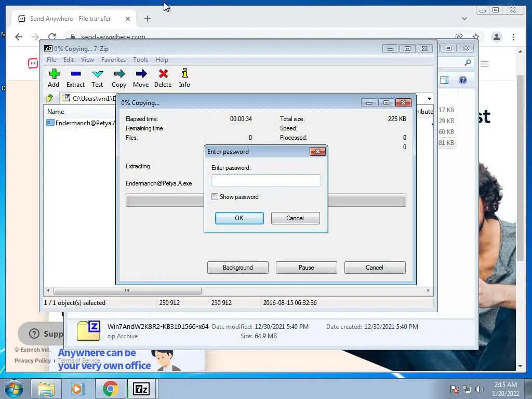Open Chrome three-dot menu

click(513, 37)
